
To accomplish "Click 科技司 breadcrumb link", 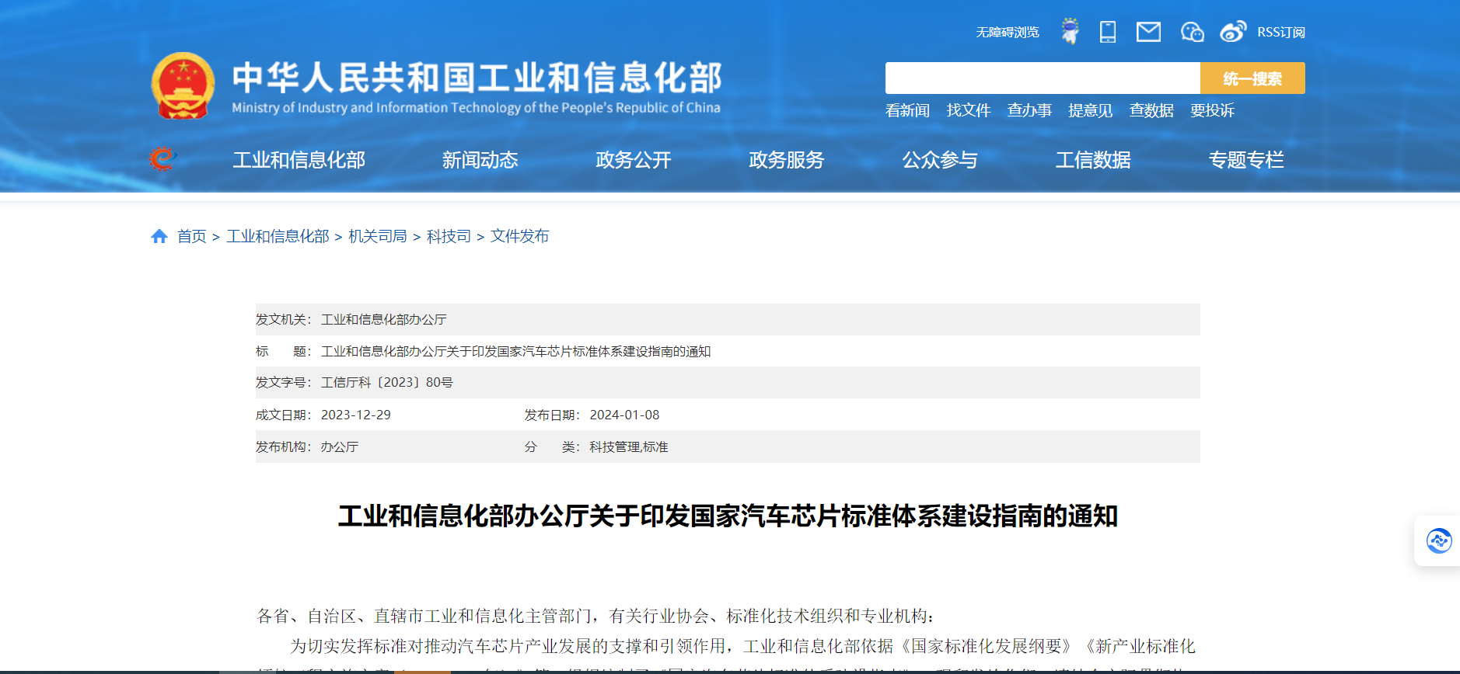I will point(449,236).
